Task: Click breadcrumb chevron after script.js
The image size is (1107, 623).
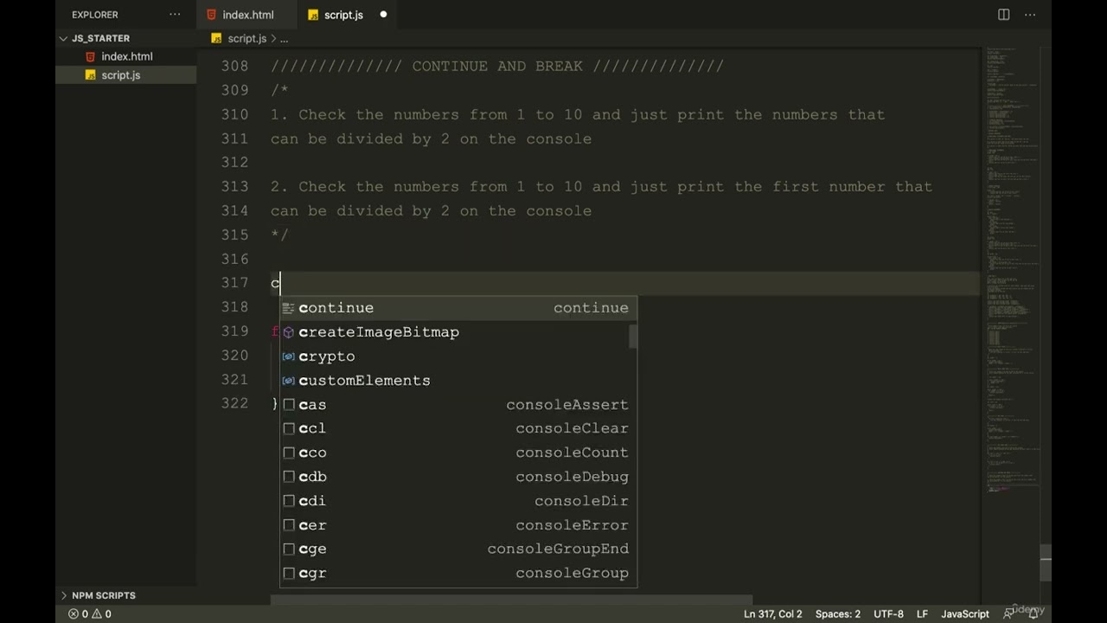Action: (x=273, y=38)
